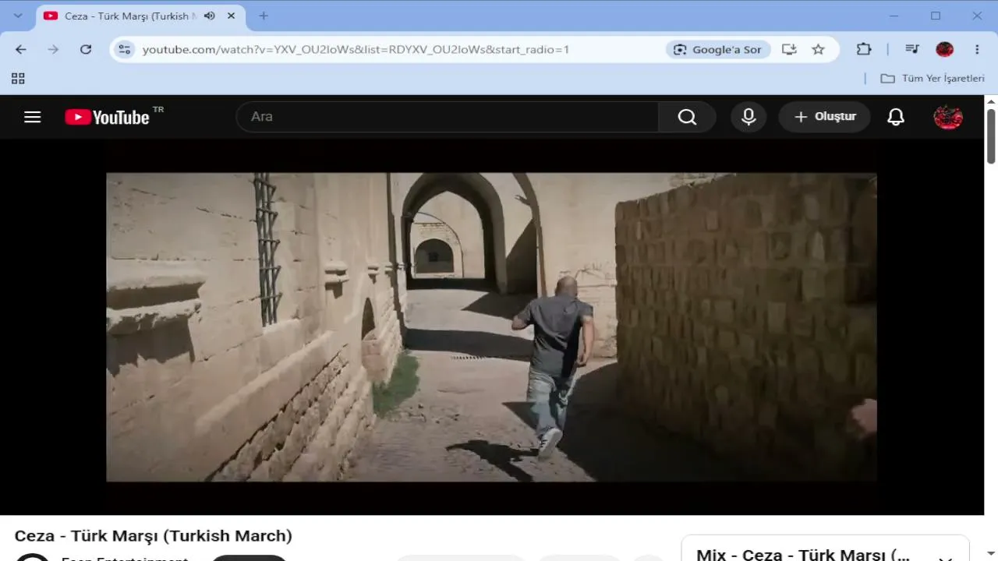998x561 pixels.
Task: Click the Mix - Ceza - Türk Marşı playlist title
Action: pos(803,555)
